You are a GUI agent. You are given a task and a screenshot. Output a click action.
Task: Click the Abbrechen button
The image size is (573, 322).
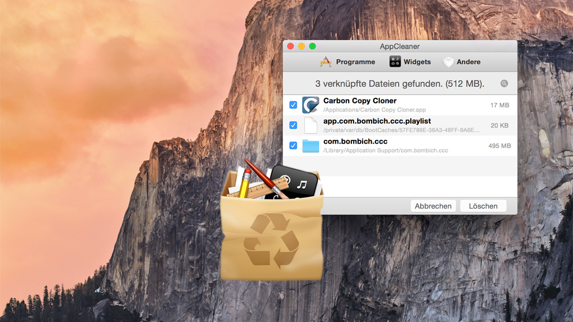pos(433,206)
